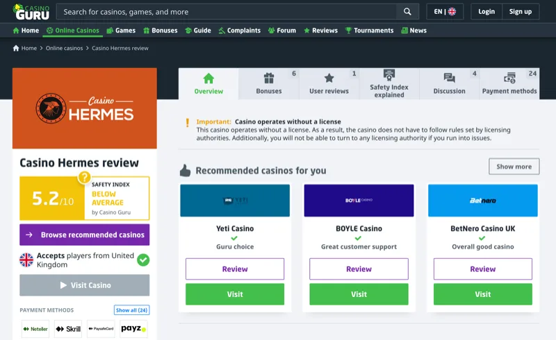This screenshot has width=556, height=340.
Task: Select Safety Index explained tab
Action: [389, 84]
